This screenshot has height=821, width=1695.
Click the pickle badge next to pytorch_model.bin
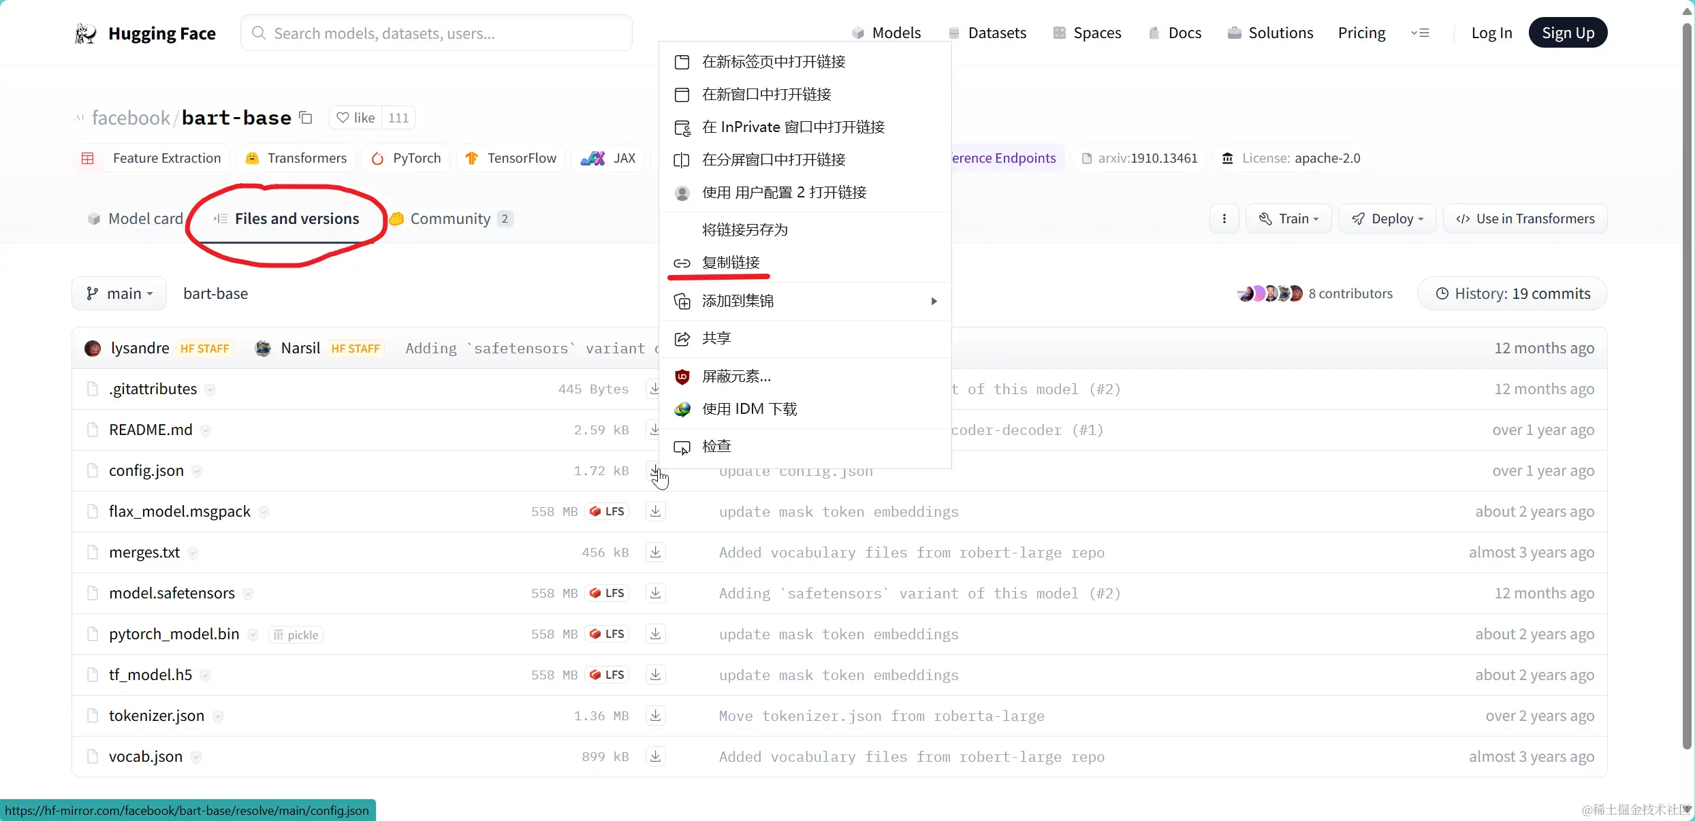pos(296,634)
